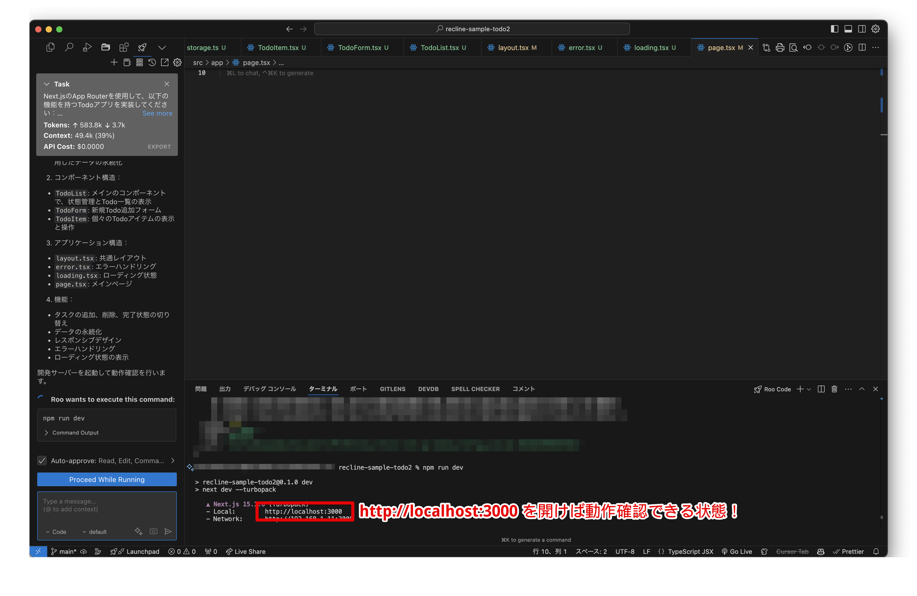The height and width of the screenshot is (596, 917).
Task: Enhance prompt with sparkle icon
Action: point(139,531)
